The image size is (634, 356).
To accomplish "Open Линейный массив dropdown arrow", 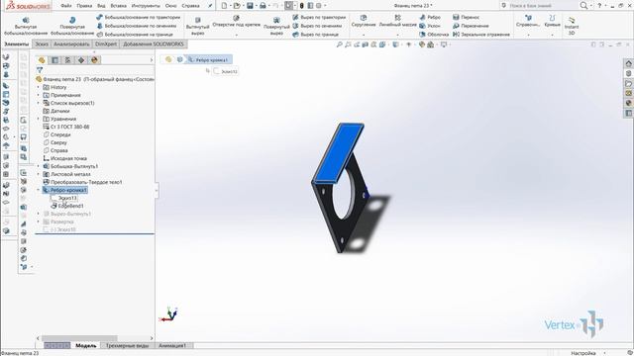I will (397, 35).
